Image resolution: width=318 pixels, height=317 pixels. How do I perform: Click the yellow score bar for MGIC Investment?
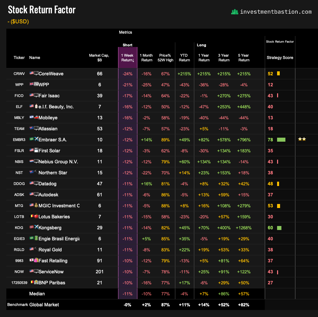tap(279, 206)
